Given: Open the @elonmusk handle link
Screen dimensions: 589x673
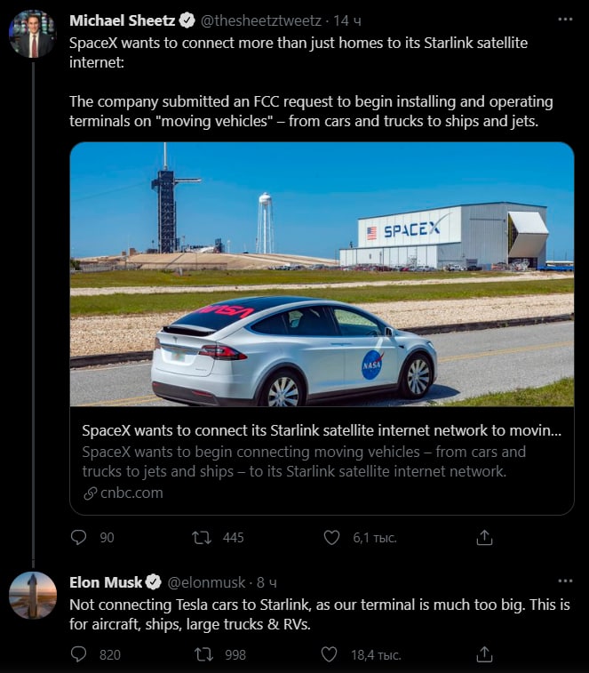Looking at the screenshot, I should click(x=205, y=582).
